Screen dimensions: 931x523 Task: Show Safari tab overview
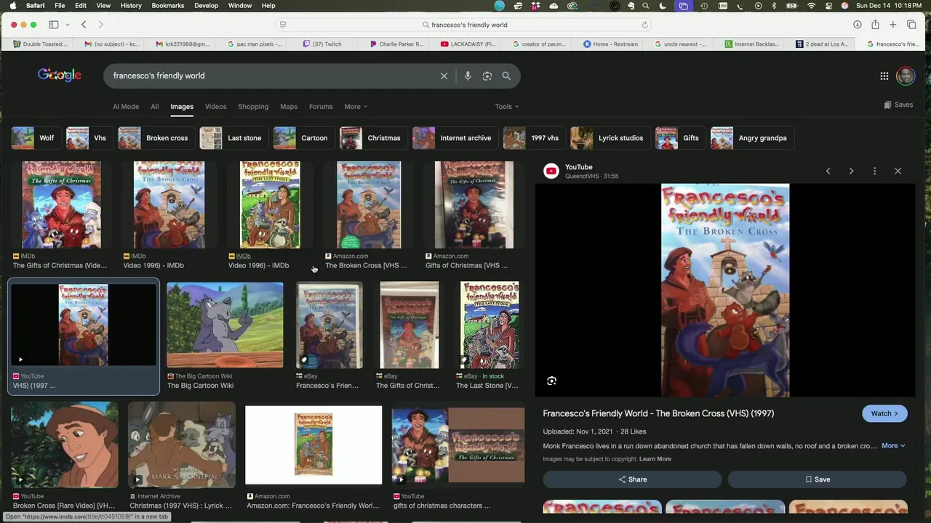point(911,25)
